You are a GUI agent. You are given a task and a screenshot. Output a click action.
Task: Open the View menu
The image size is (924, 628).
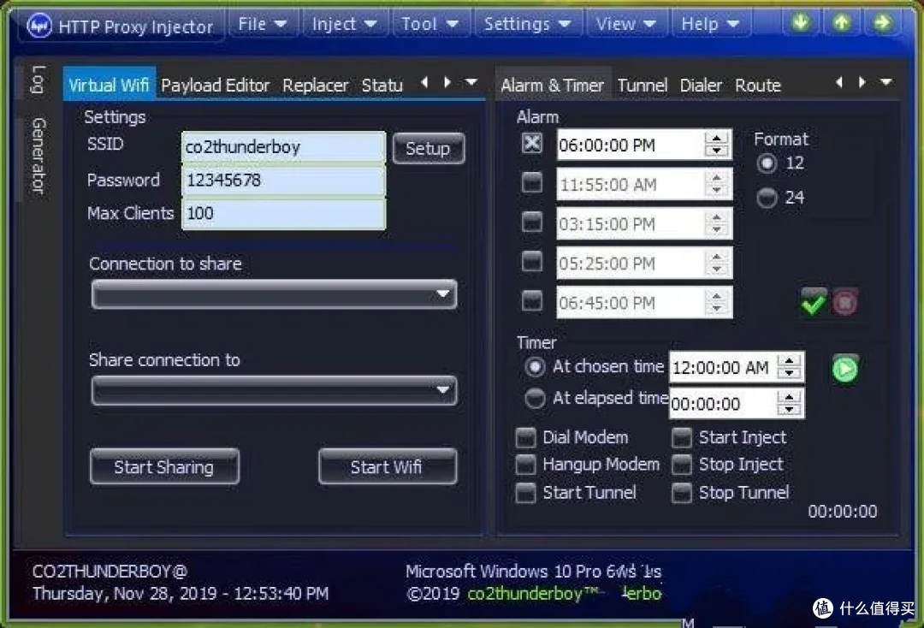click(625, 24)
